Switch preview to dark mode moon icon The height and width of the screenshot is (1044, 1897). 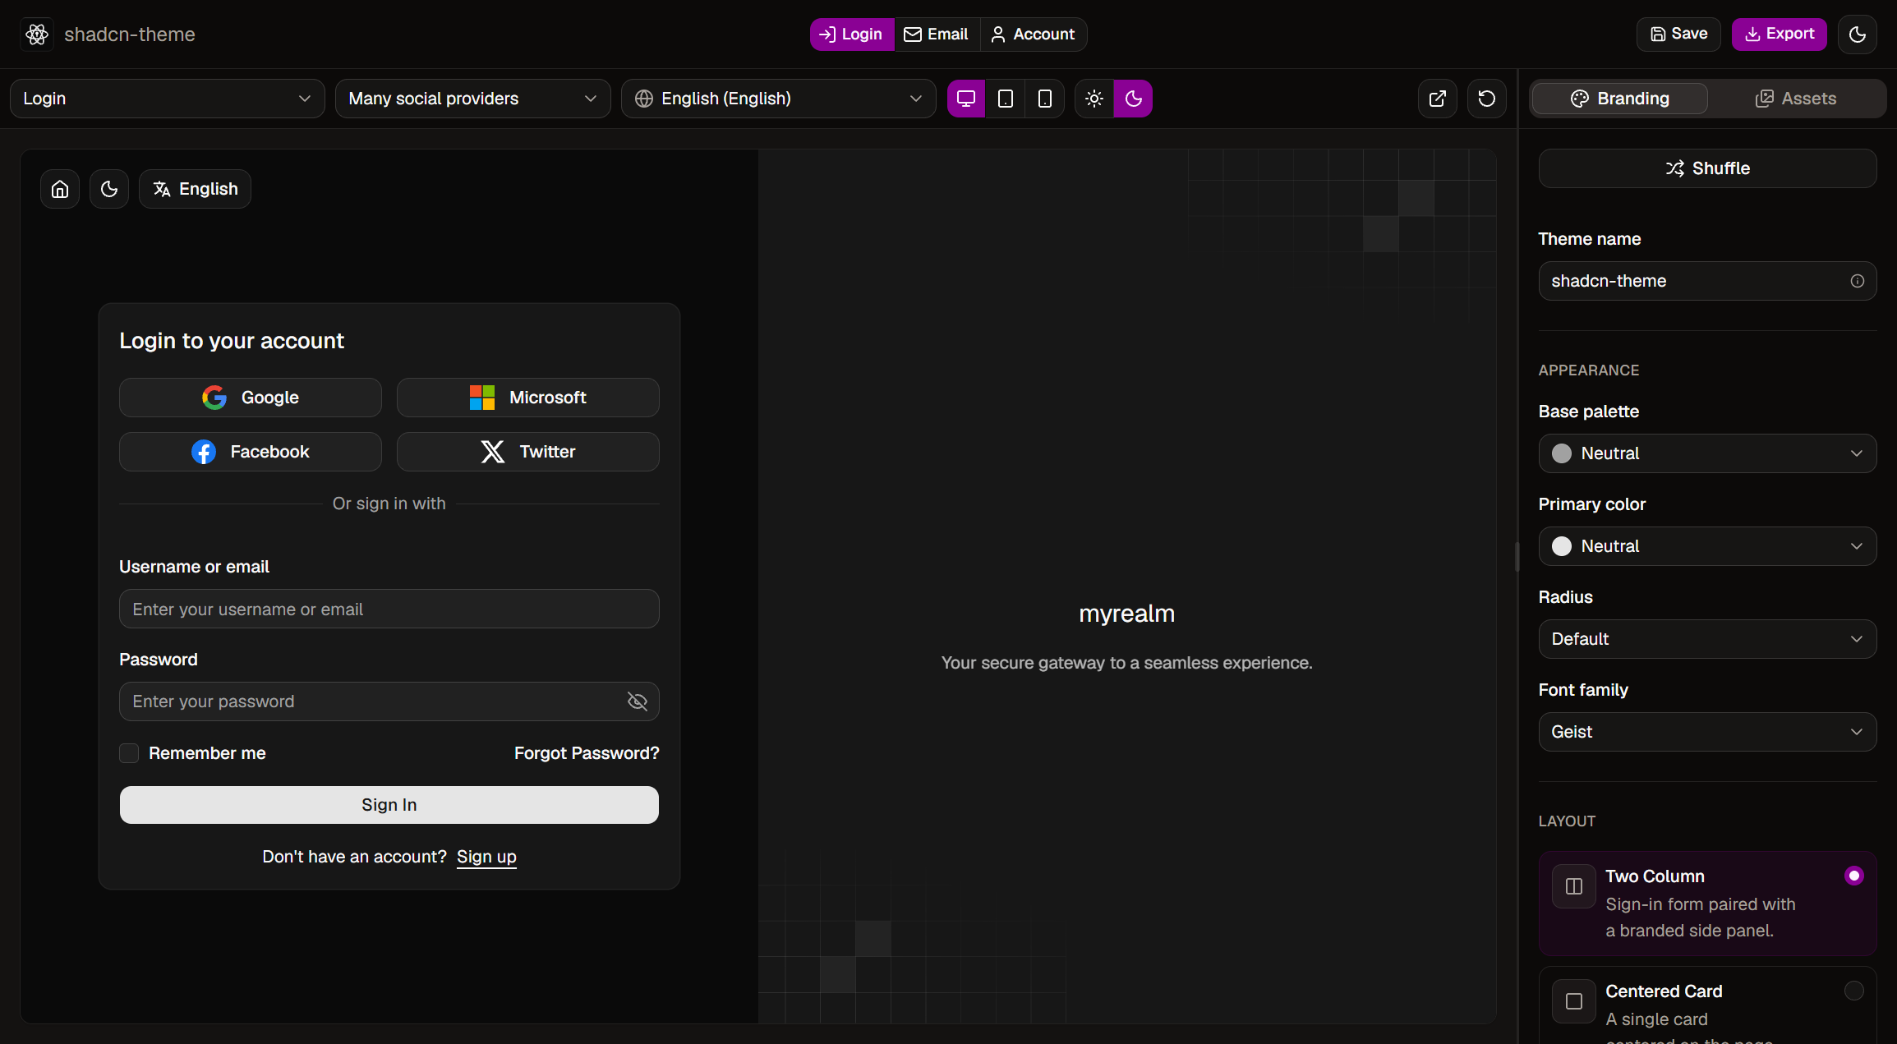[1133, 99]
